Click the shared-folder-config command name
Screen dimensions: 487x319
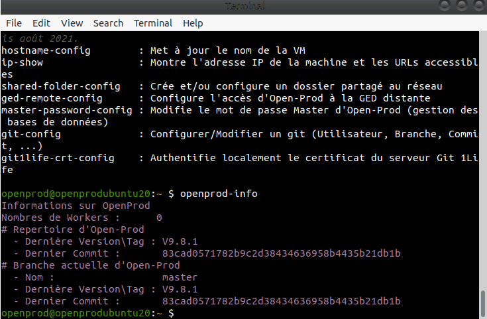coord(60,86)
